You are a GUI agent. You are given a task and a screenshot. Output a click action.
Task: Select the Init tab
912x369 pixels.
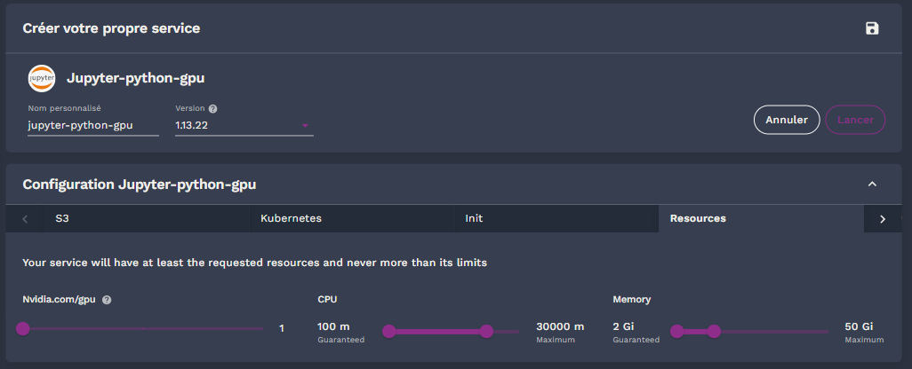pyautogui.click(x=474, y=218)
